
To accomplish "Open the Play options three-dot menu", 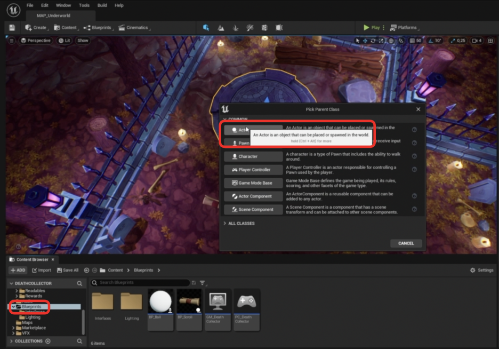I will 383,28.
